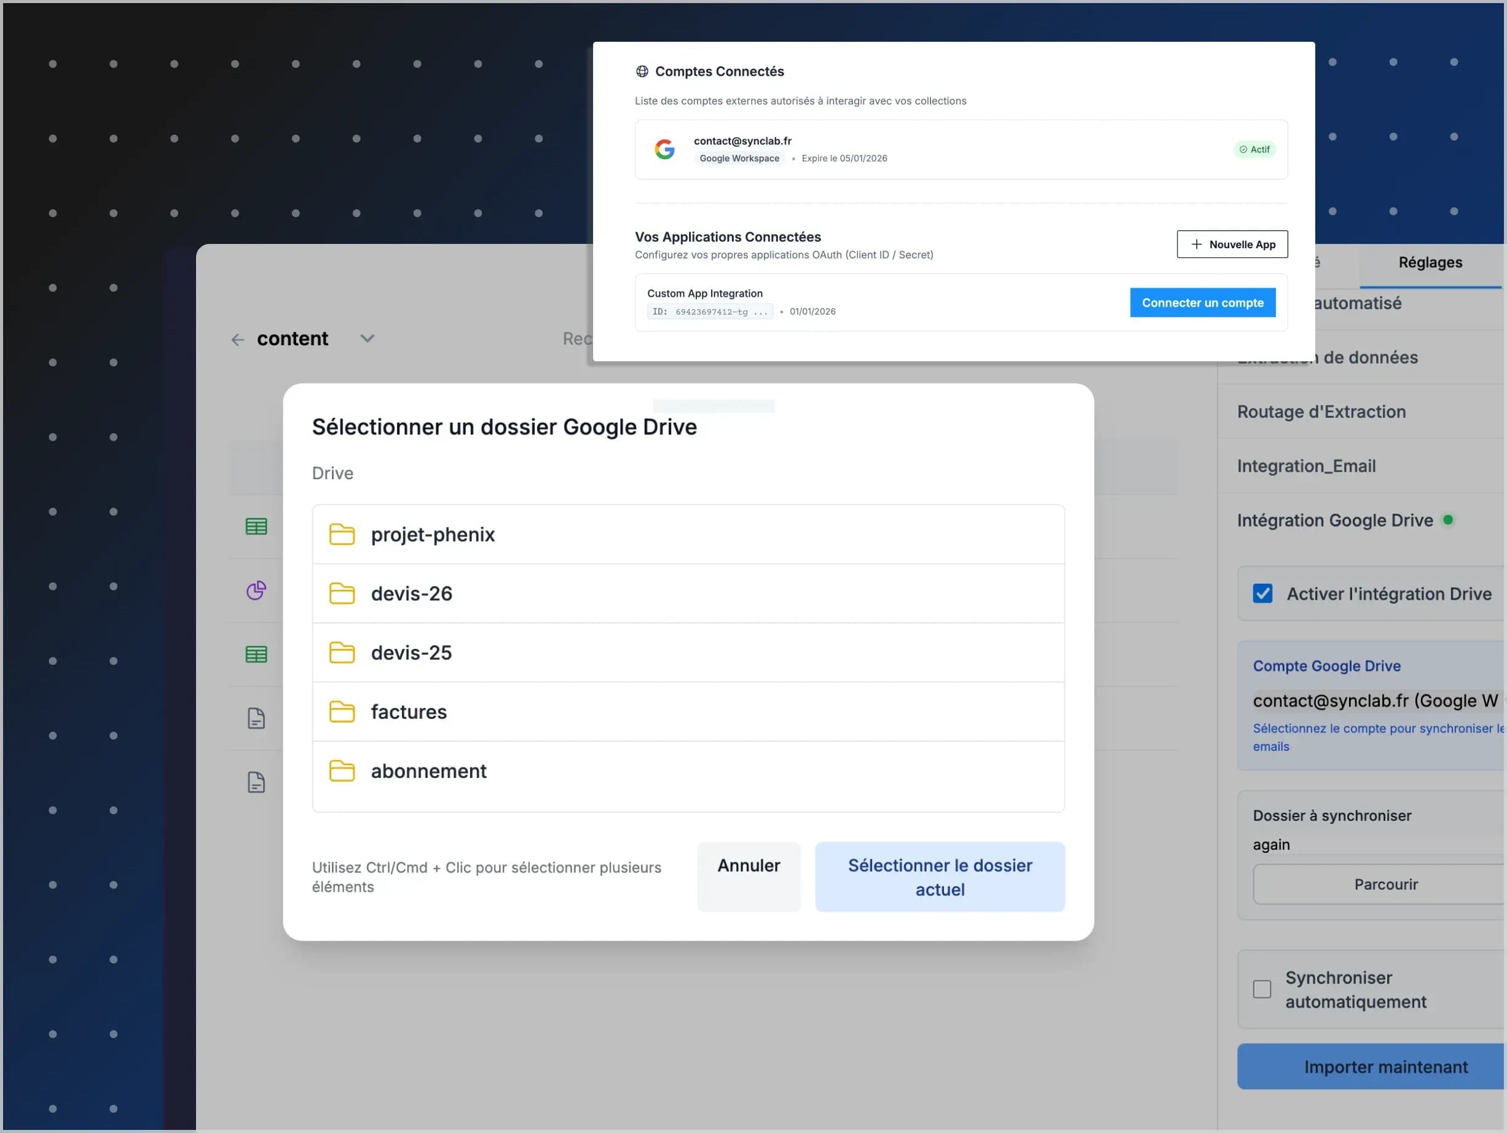
Task: Click the back arrow beside content
Action: (237, 339)
